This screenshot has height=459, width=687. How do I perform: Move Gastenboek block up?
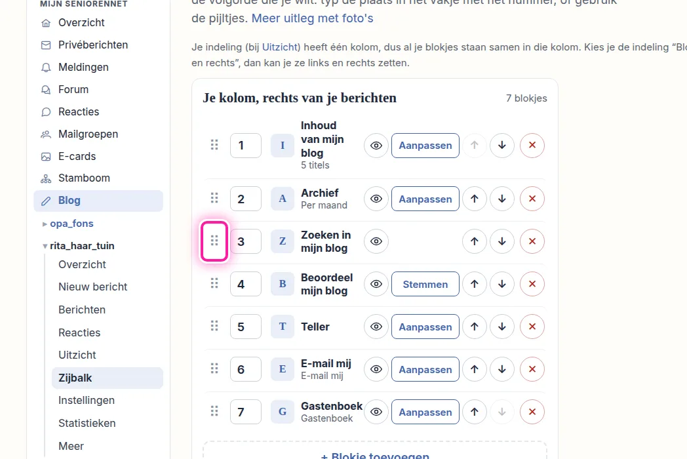tap(475, 412)
